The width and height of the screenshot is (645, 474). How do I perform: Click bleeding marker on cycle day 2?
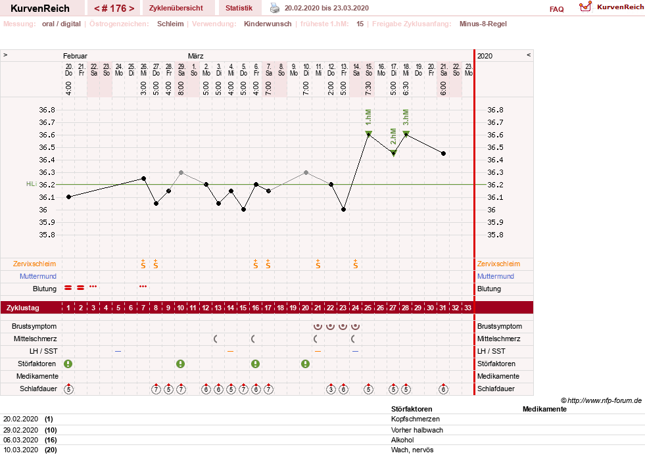pos(81,287)
